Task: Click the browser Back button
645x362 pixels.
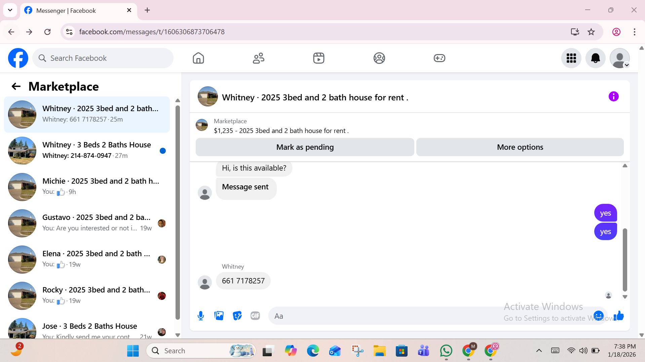Action: tap(11, 32)
